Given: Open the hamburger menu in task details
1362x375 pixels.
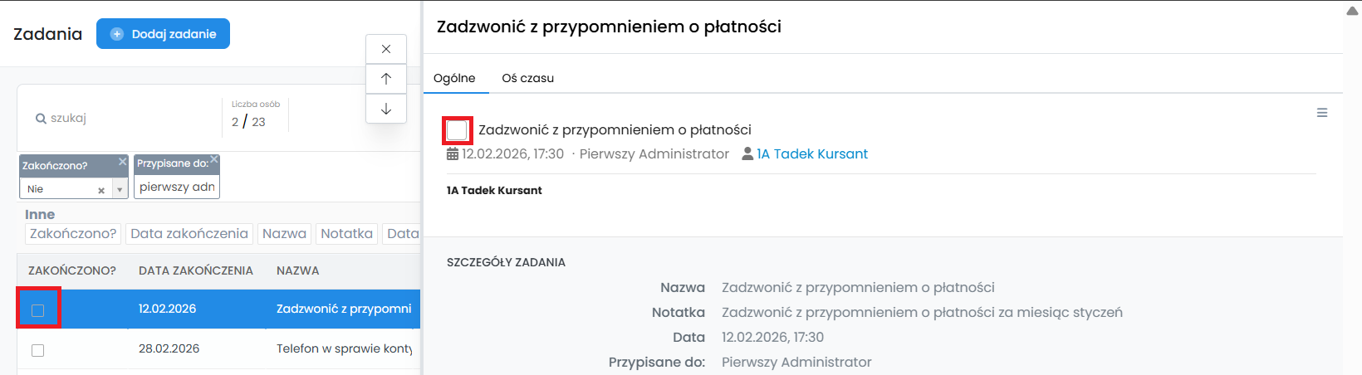Looking at the screenshot, I should [1322, 113].
